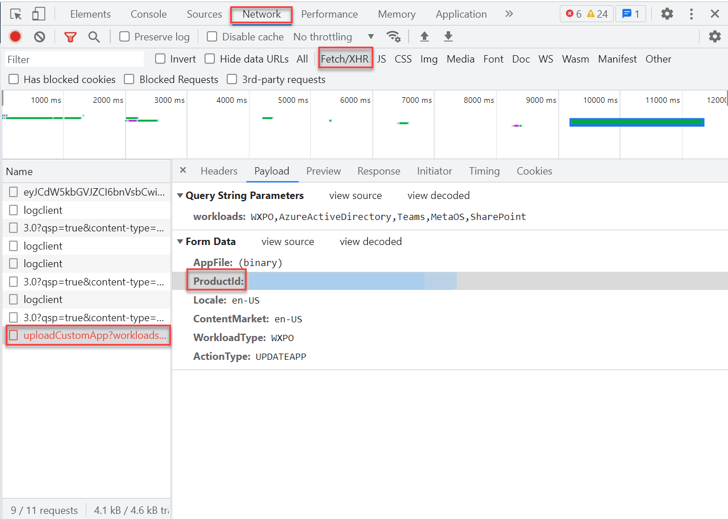The image size is (728, 519).
Task: Import HAR file with upload arrow
Action: tap(424, 37)
